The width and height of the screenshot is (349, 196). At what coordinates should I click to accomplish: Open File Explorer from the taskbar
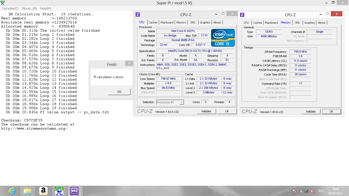[28, 191]
